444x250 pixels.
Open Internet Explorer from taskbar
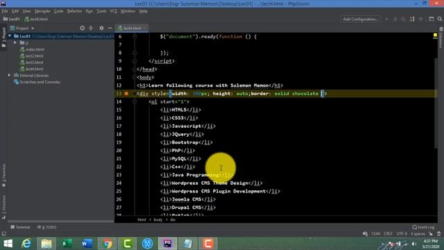pyautogui.click(x=26, y=244)
